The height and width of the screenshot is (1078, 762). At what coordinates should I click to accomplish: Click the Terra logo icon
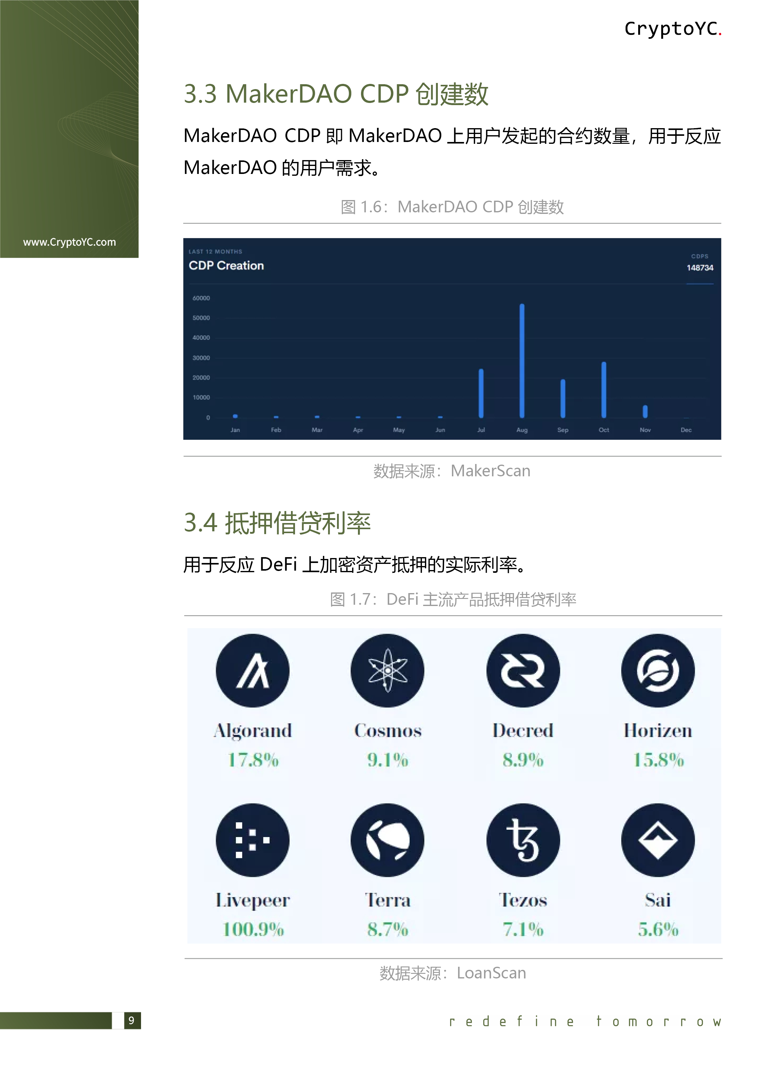coord(387,840)
